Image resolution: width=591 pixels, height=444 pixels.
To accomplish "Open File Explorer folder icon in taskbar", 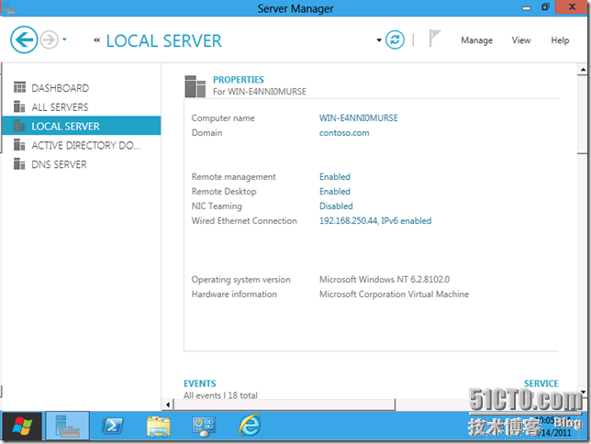I will pos(158,427).
